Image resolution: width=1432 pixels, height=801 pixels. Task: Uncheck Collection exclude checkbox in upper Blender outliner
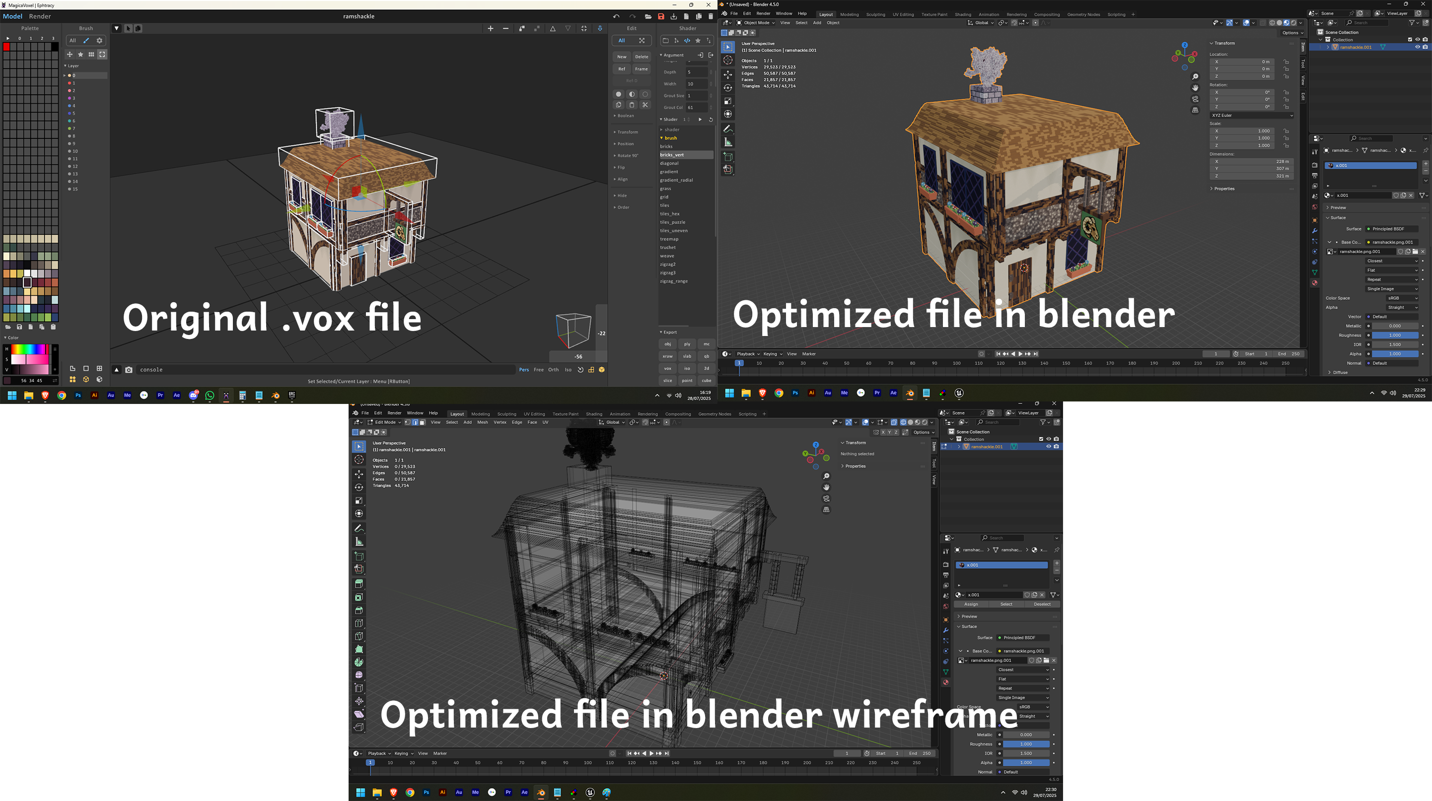pos(1410,39)
